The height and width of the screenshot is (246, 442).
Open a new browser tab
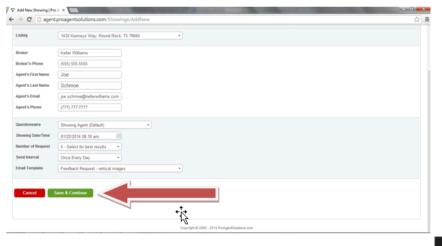(x=73, y=10)
